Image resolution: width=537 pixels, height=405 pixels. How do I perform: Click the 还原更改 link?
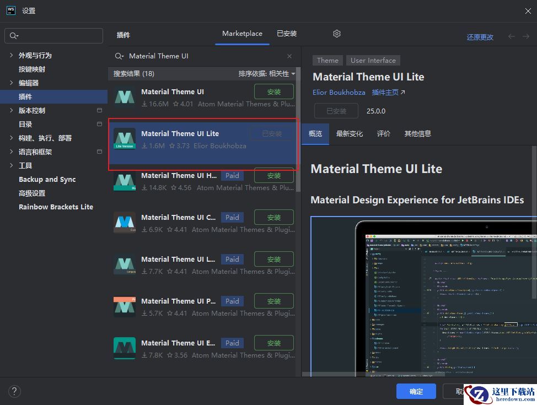pos(480,37)
